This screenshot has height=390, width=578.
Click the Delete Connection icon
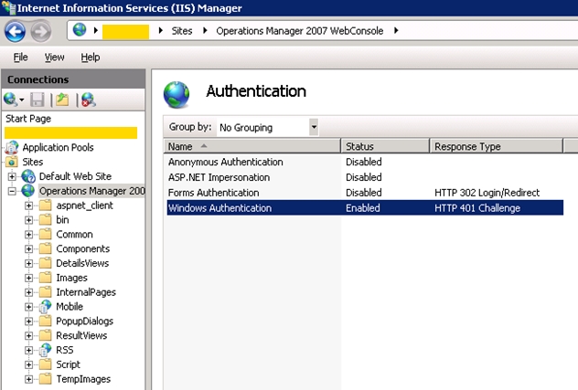pyautogui.click(x=89, y=100)
